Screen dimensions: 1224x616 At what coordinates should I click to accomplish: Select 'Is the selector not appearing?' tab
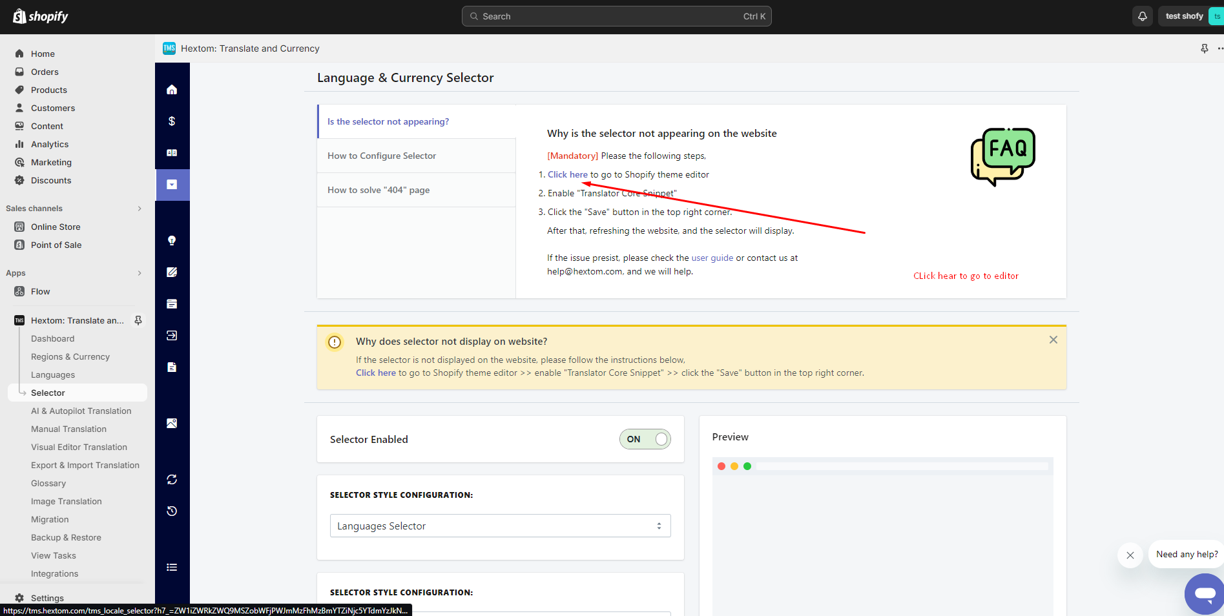[417, 121]
